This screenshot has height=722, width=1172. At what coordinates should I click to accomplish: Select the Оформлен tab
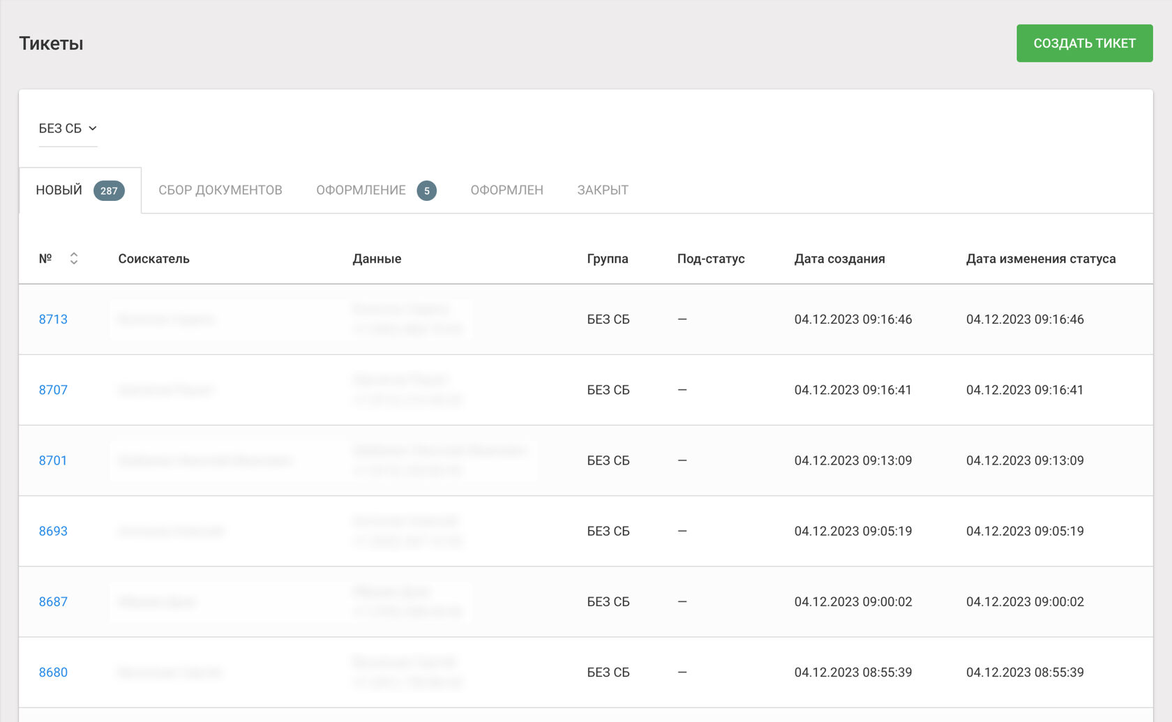[506, 190]
